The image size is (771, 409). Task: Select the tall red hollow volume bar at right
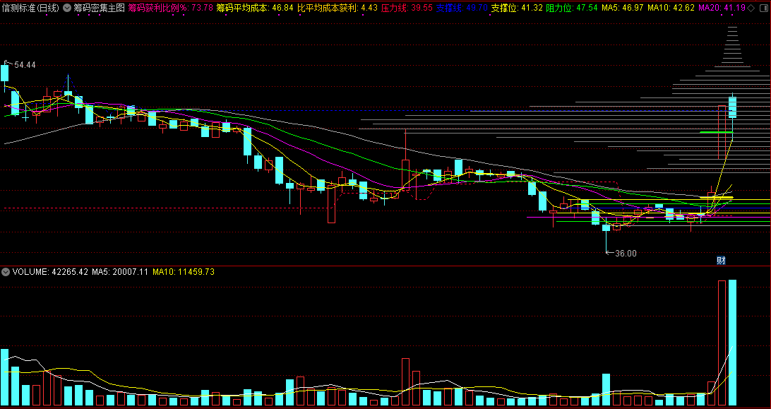coord(722,343)
